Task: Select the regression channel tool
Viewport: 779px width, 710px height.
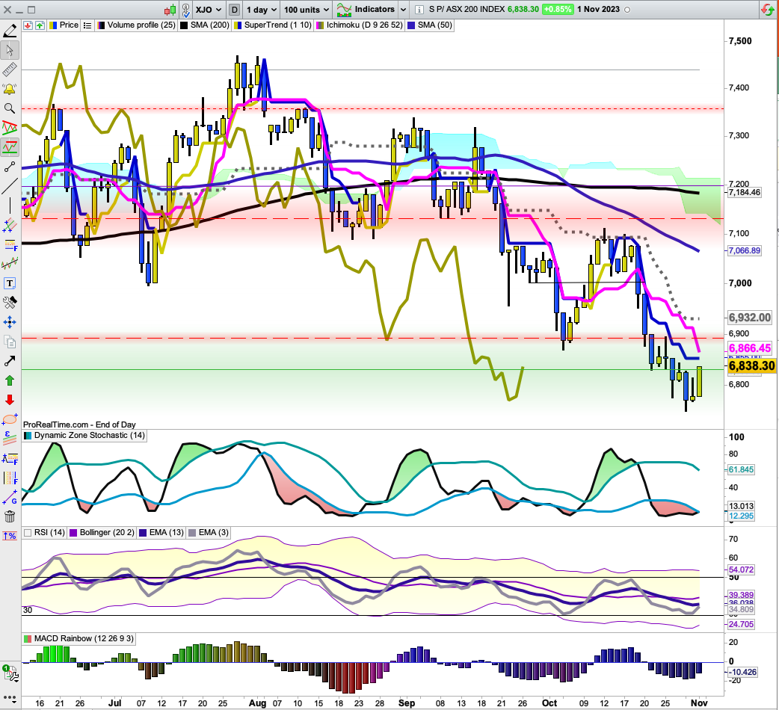Action: coord(10,264)
